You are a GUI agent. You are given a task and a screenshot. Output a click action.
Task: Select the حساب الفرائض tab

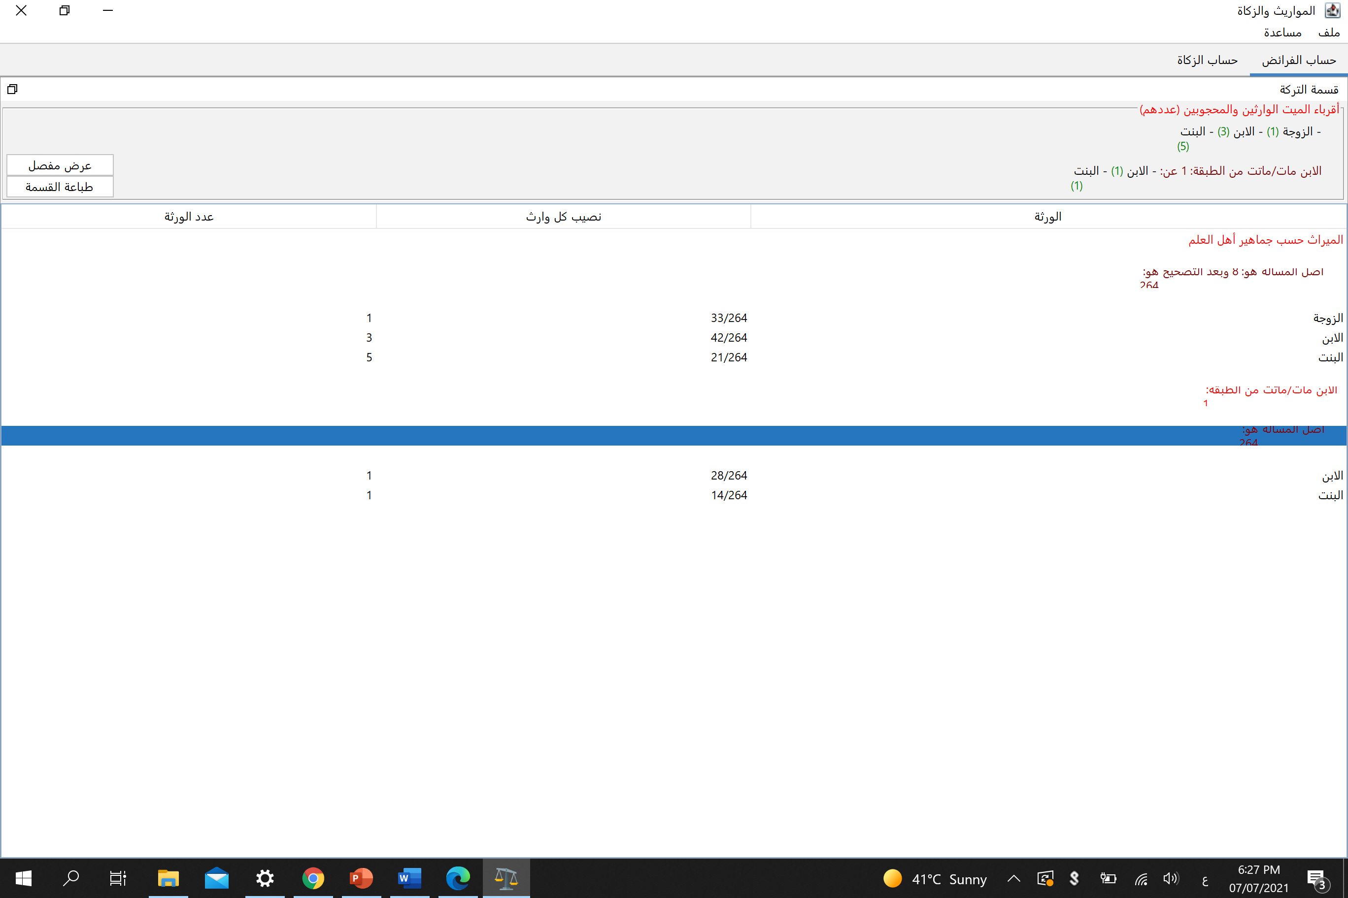click(1299, 60)
